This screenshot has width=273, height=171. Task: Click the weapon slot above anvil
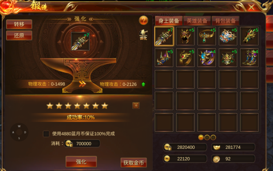coord(80,41)
